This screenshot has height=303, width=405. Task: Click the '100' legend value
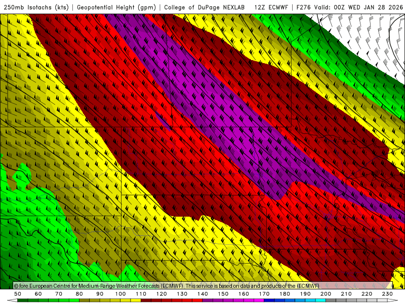click(x=120, y=294)
